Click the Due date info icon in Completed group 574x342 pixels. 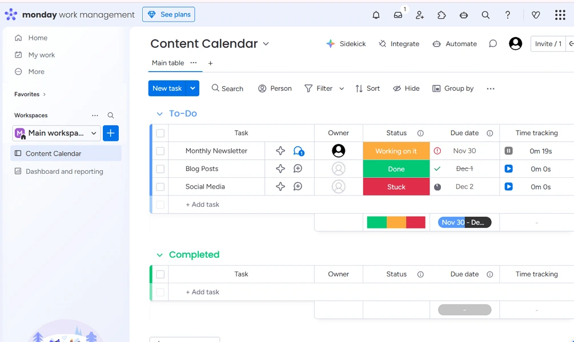pos(490,274)
